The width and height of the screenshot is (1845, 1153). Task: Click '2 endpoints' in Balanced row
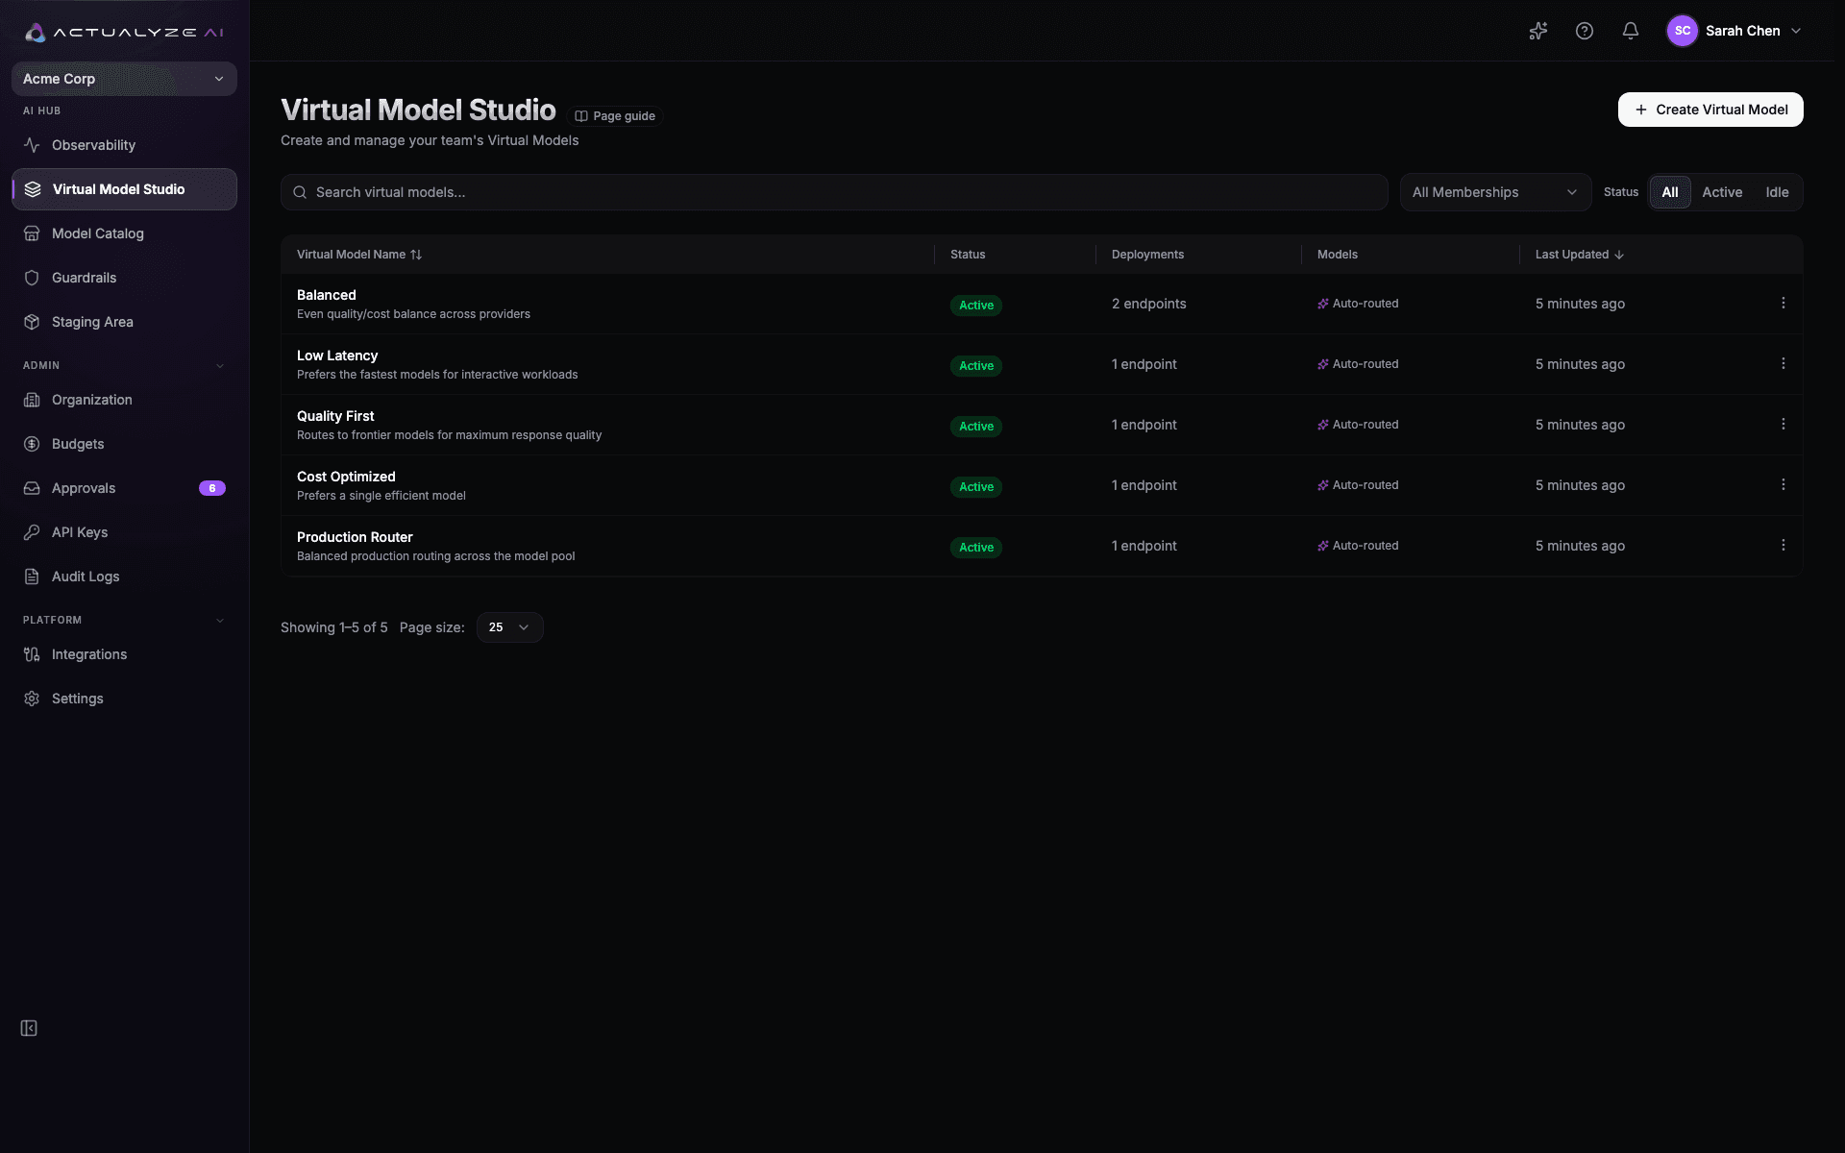1149,304
